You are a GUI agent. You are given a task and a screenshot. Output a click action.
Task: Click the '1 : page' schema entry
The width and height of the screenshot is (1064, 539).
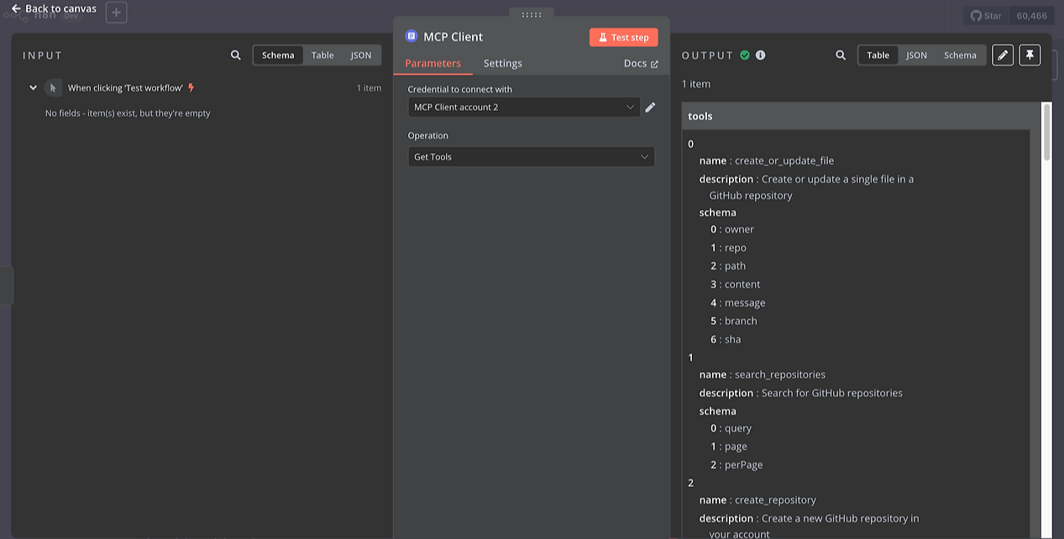[x=728, y=447]
